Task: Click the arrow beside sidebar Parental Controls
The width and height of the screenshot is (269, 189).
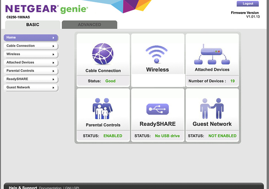Action: [53, 71]
